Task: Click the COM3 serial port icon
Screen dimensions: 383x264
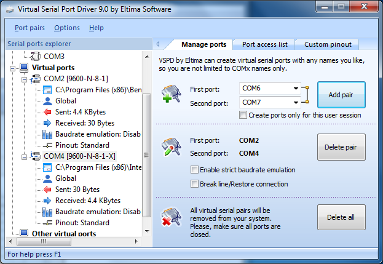Action: 36,57
